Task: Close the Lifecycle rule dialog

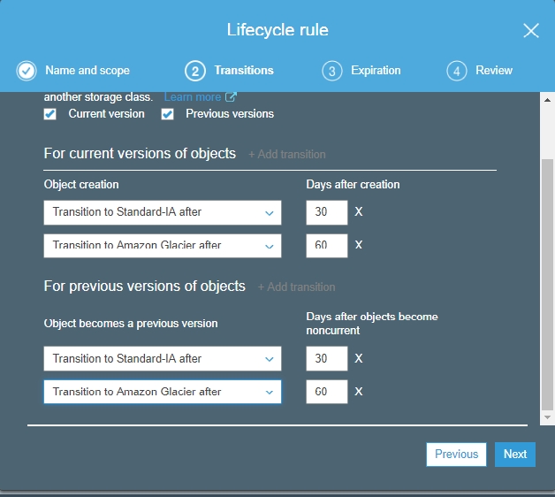Action: (530, 31)
